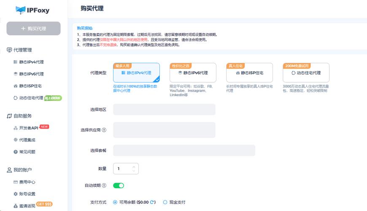Click the sidebar 静态IPv6代理 layers icon
The width and height of the screenshot is (367, 211).
pyautogui.click(x=16, y=74)
